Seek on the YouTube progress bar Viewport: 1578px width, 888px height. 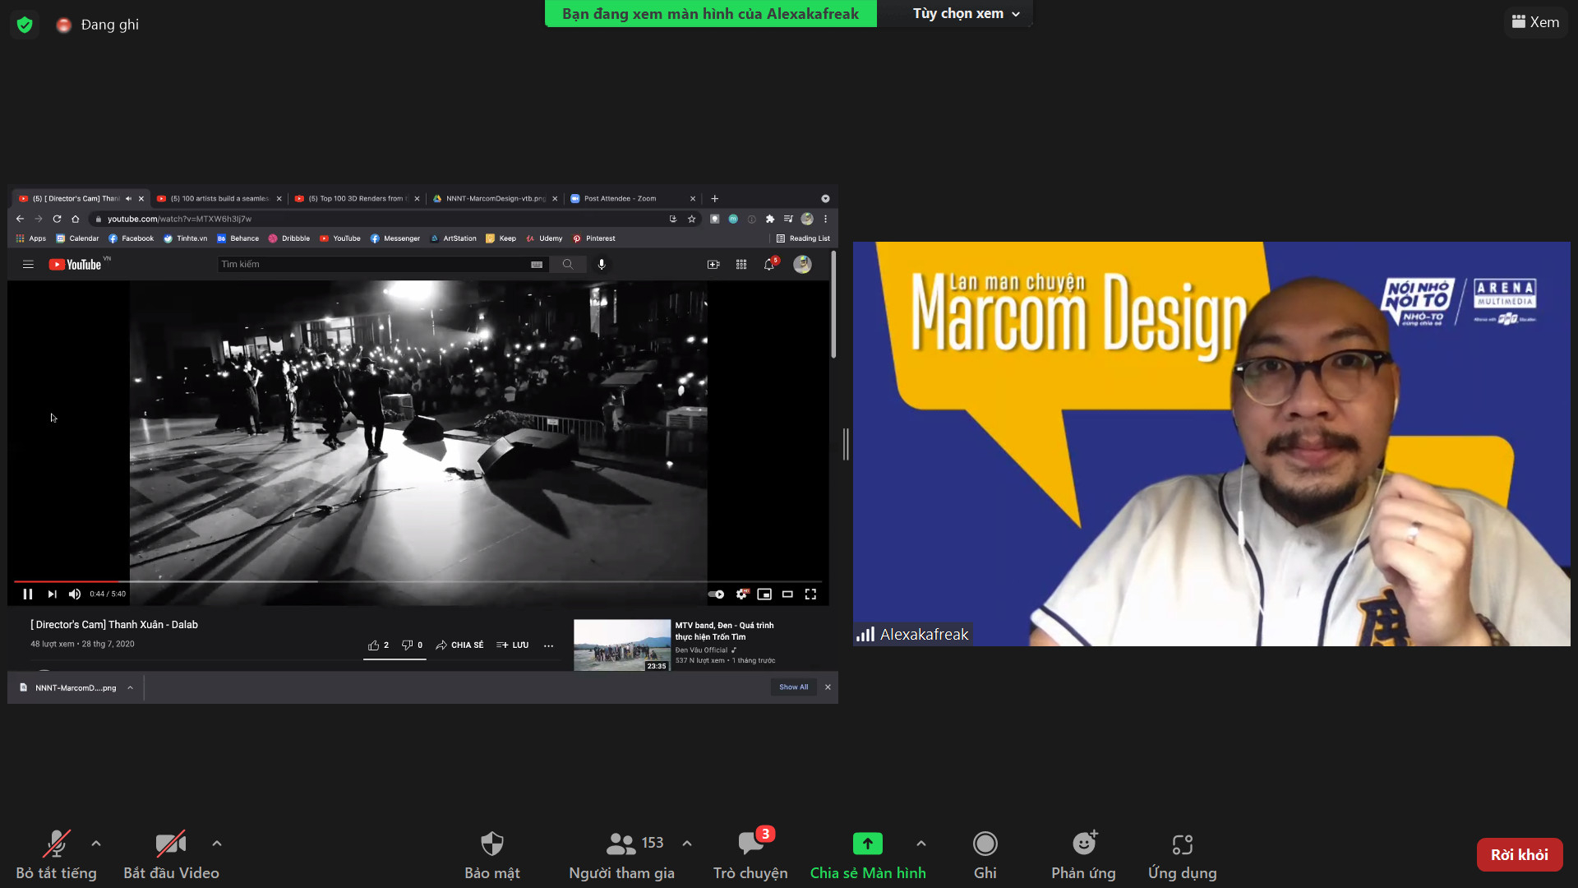418,581
